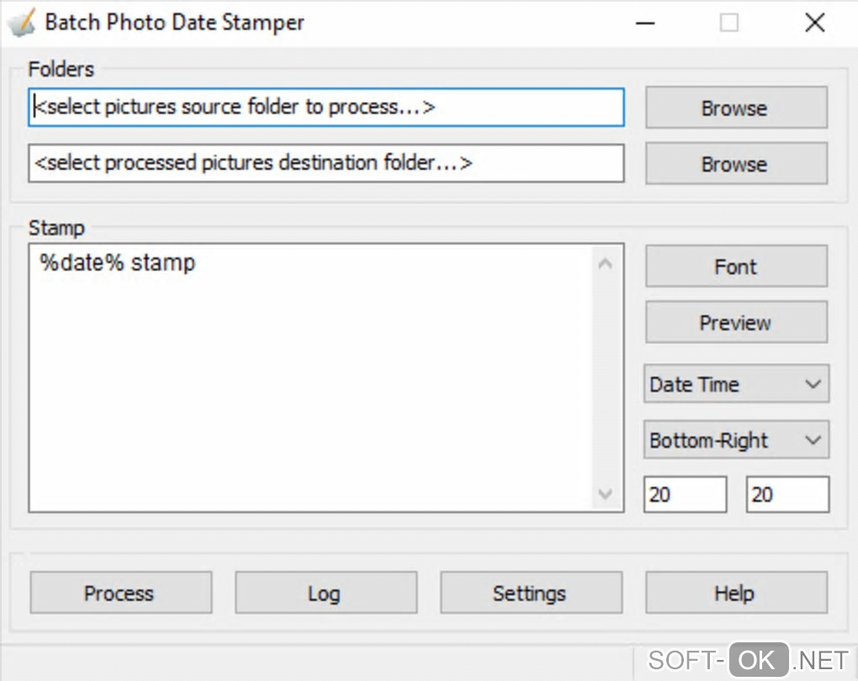Browse for the processed pictures destination folder

click(x=736, y=164)
